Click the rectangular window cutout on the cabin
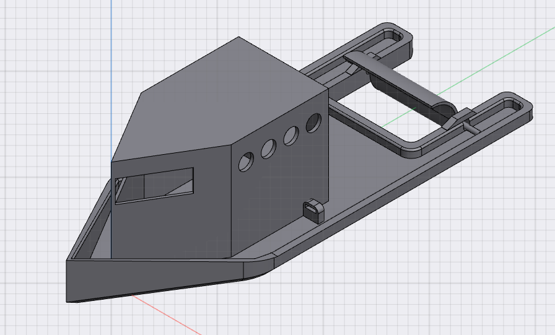The width and height of the screenshot is (555, 335). pyautogui.click(x=154, y=186)
